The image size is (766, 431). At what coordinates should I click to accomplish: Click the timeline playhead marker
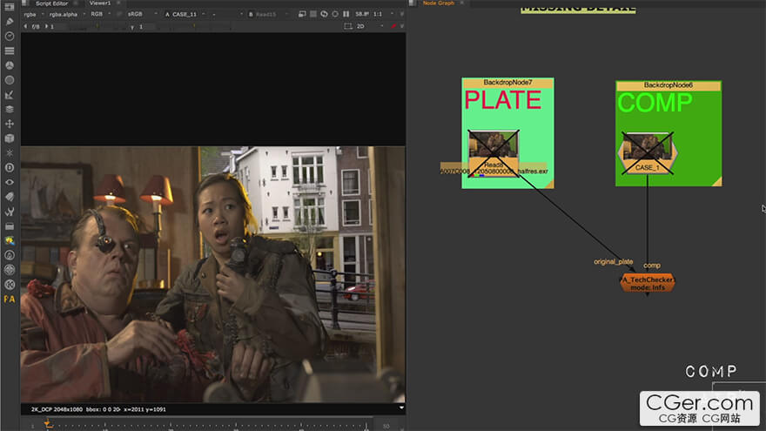click(47, 423)
